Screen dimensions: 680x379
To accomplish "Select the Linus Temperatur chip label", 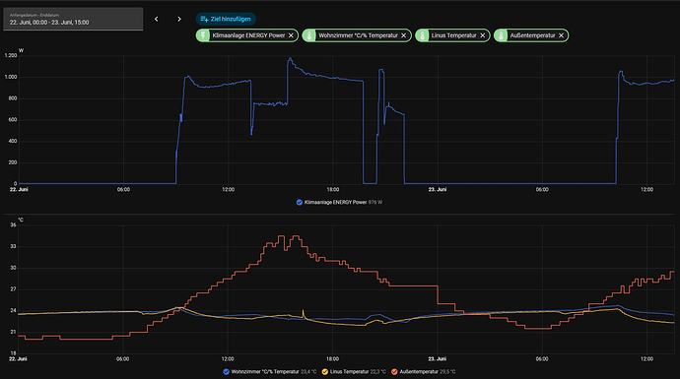I will 453,35.
